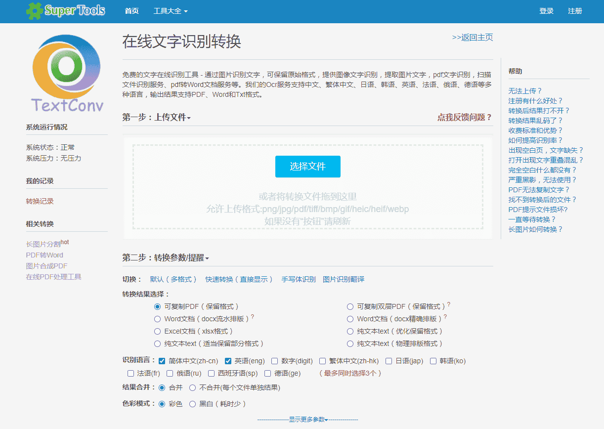Click the dashed file drop zone
Screen dimensions: 604x429
pyautogui.click(x=307, y=187)
